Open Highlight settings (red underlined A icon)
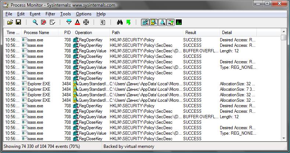The width and height of the screenshot is (290, 153). click(77, 22)
